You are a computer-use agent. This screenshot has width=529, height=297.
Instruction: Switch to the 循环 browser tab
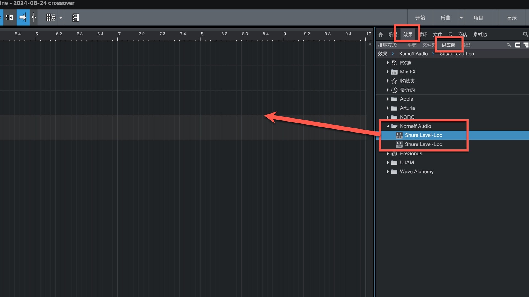tap(424, 34)
